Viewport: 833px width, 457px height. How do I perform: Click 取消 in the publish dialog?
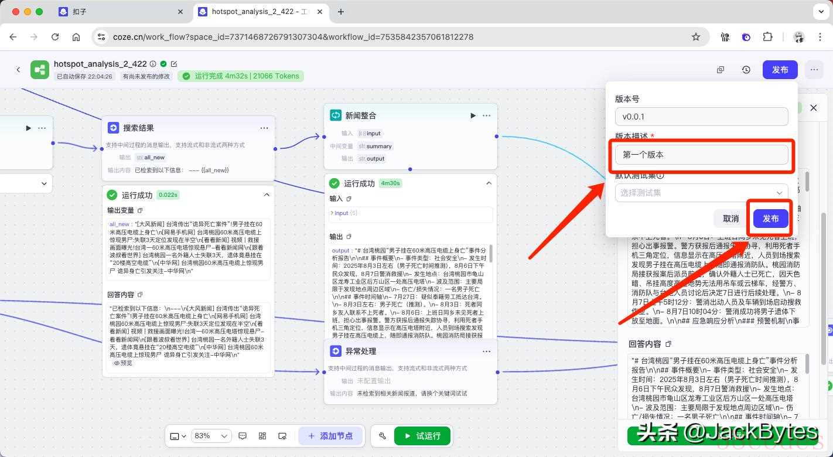point(730,219)
